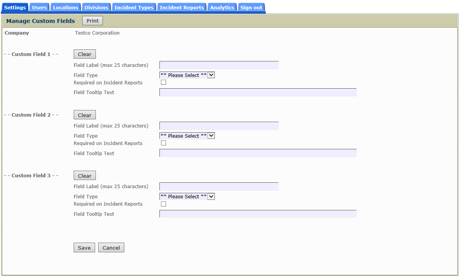Click the Custom Field 2 section label
This screenshot has height=278, width=460.
[x=31, y=115]
